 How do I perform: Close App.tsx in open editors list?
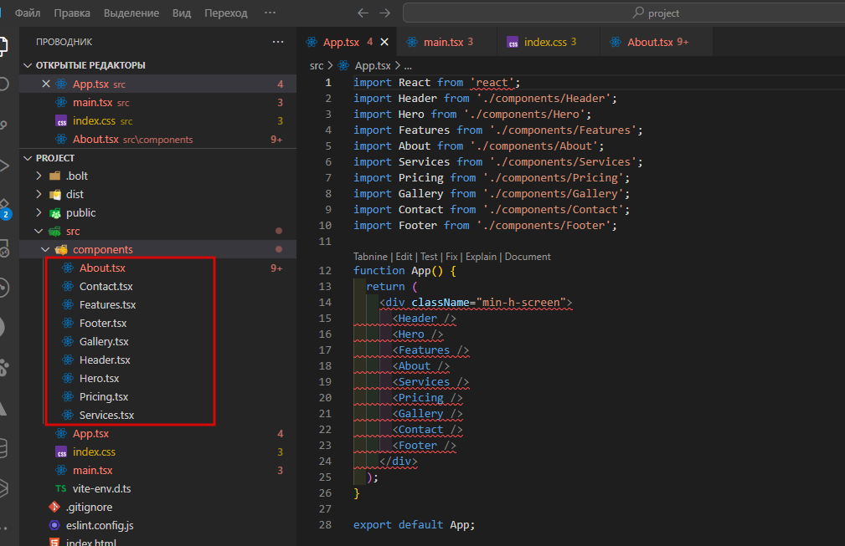[x=46, y=84]
